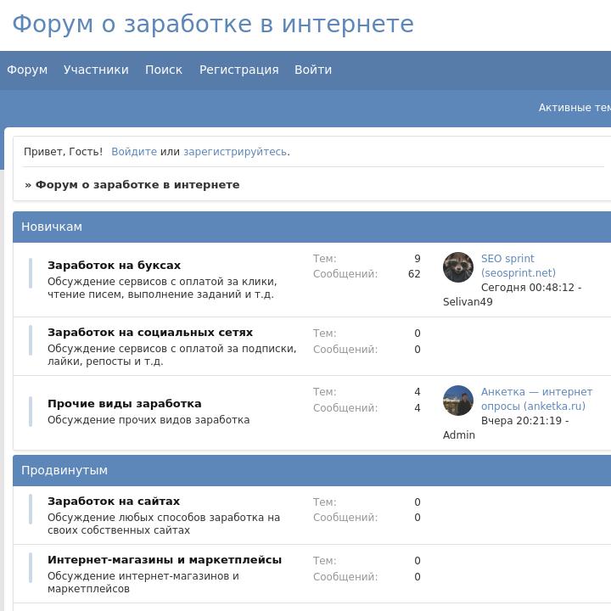Open the Продвинутым category header
611x611 pixels.
(x=64, y=470)
